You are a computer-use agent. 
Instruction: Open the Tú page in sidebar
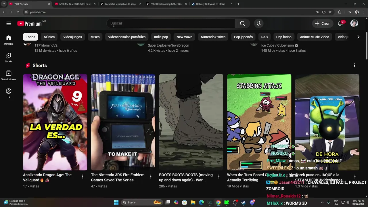coord(9,93)
